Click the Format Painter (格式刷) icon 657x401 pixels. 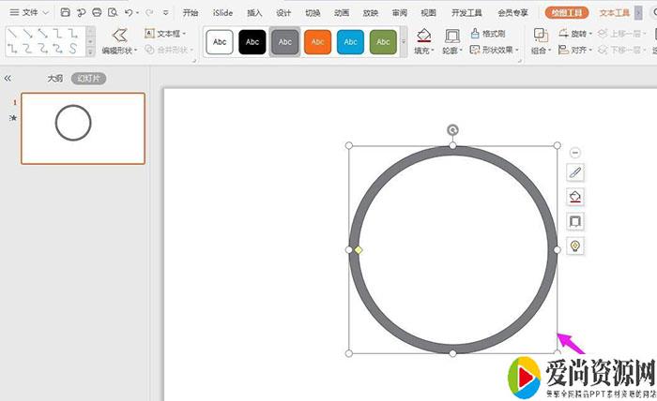point(475,34)
